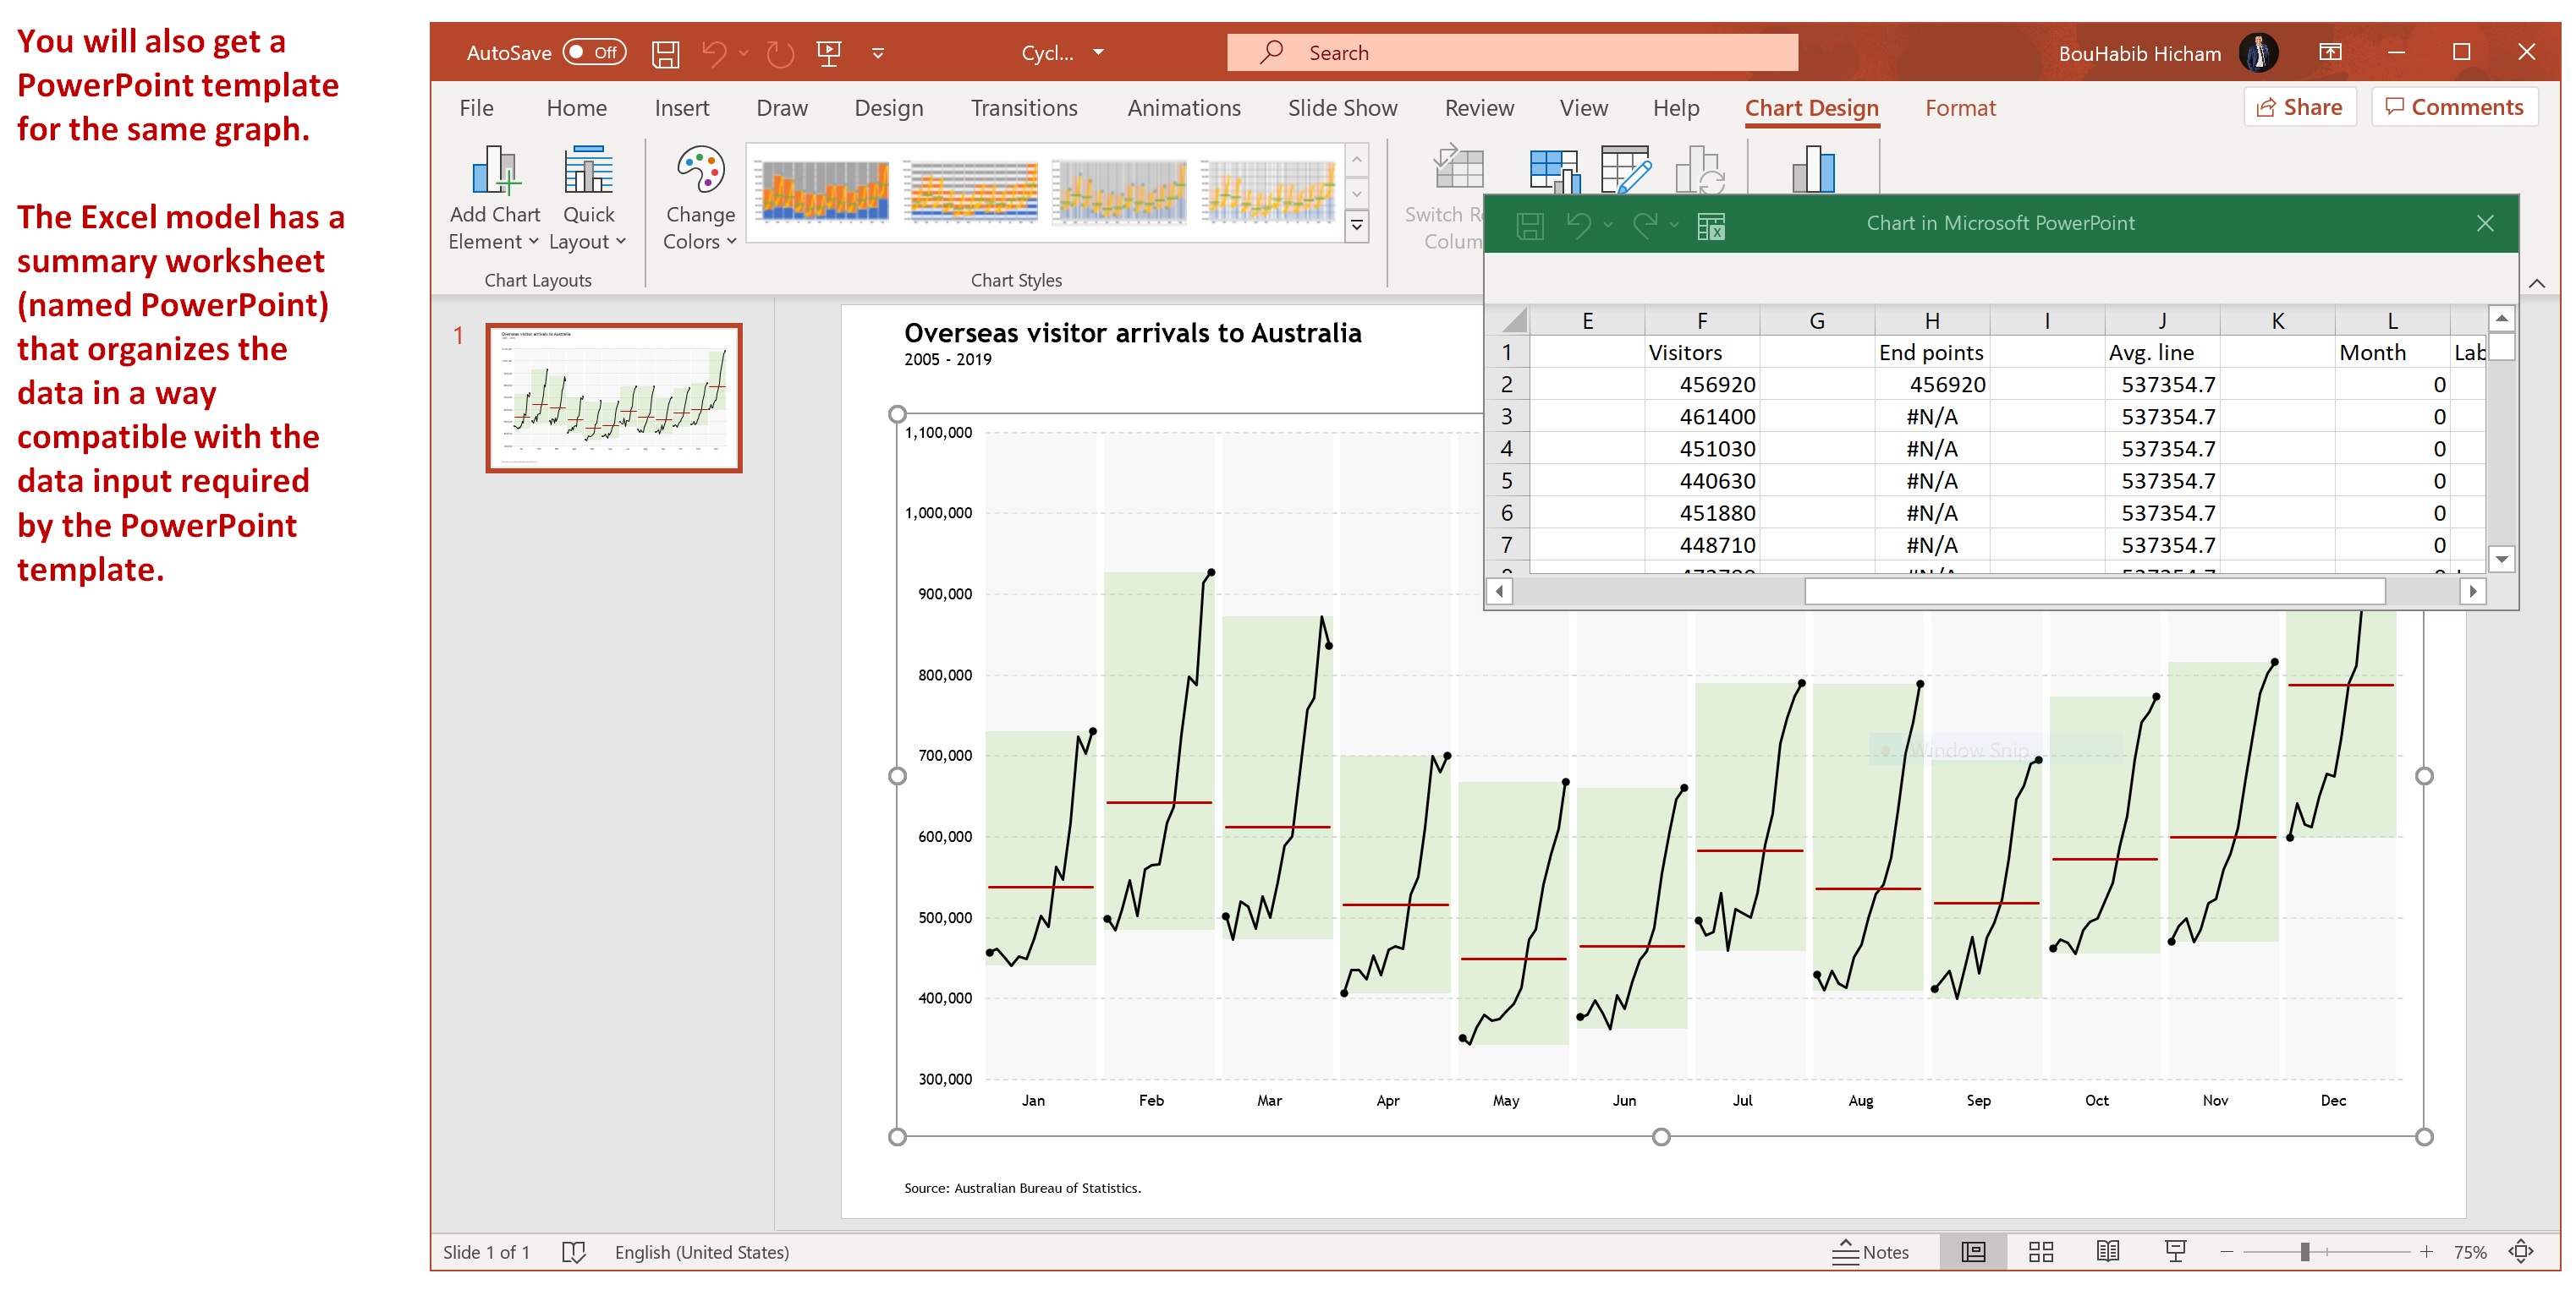2576x1290 pixels.
Task: Click Edit Data in Microsoft Excel icon
Action: [x=1711, y=226]
